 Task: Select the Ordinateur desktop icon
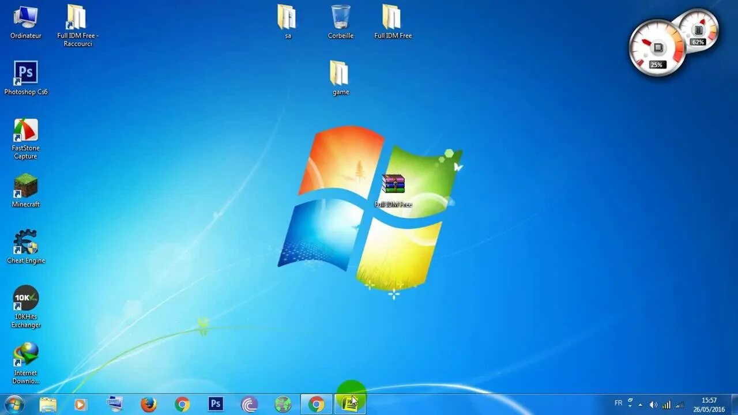click(x=26, y=22)
